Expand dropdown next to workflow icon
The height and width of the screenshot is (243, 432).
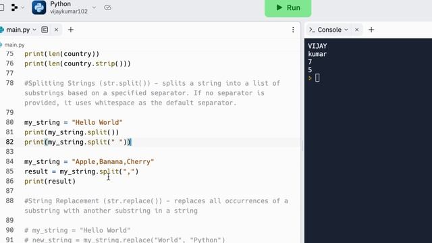click(23, 7)
